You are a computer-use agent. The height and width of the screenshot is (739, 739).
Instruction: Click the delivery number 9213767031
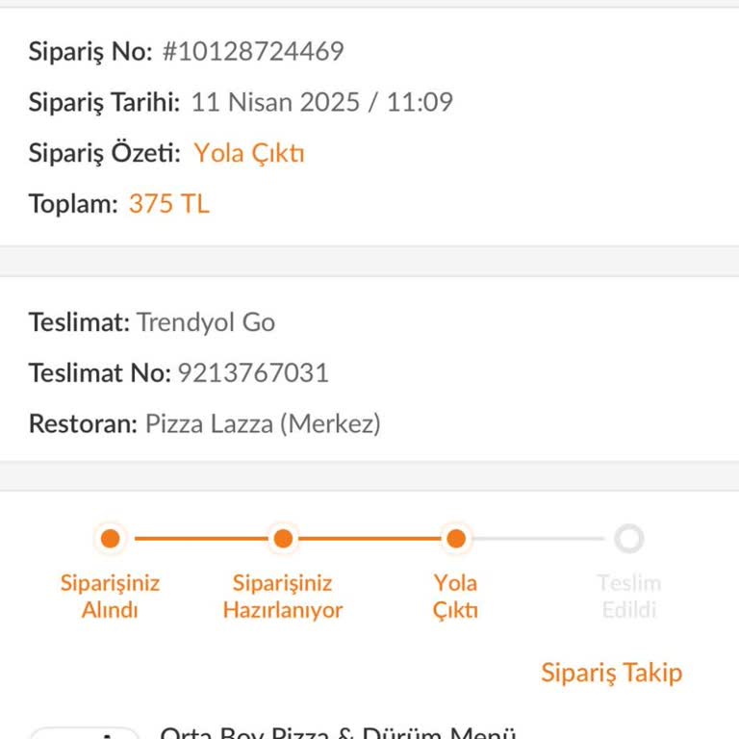pyautogui.click(x=253, y=373)
